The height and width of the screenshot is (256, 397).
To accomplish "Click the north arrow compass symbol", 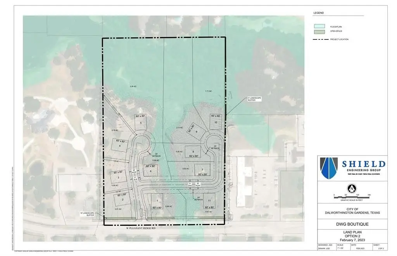I will coord(352,188).
